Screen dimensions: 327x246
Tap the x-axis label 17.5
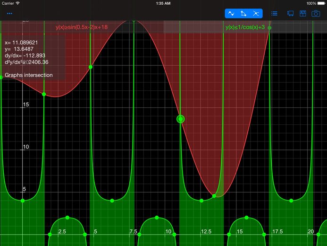277,232
